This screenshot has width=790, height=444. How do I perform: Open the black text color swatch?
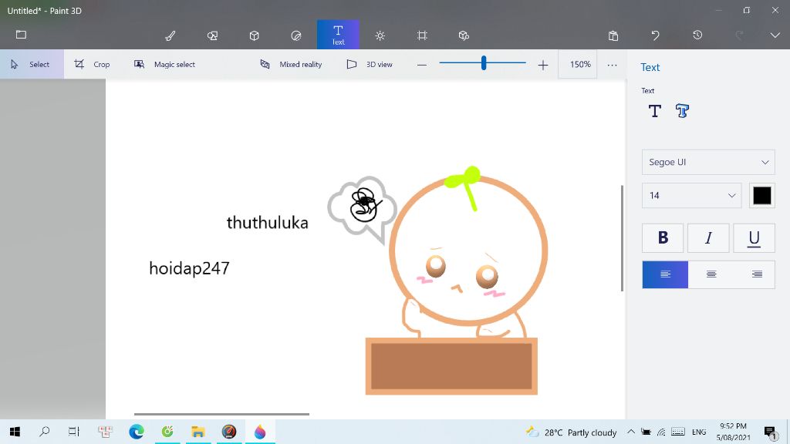tap(761, 195)
